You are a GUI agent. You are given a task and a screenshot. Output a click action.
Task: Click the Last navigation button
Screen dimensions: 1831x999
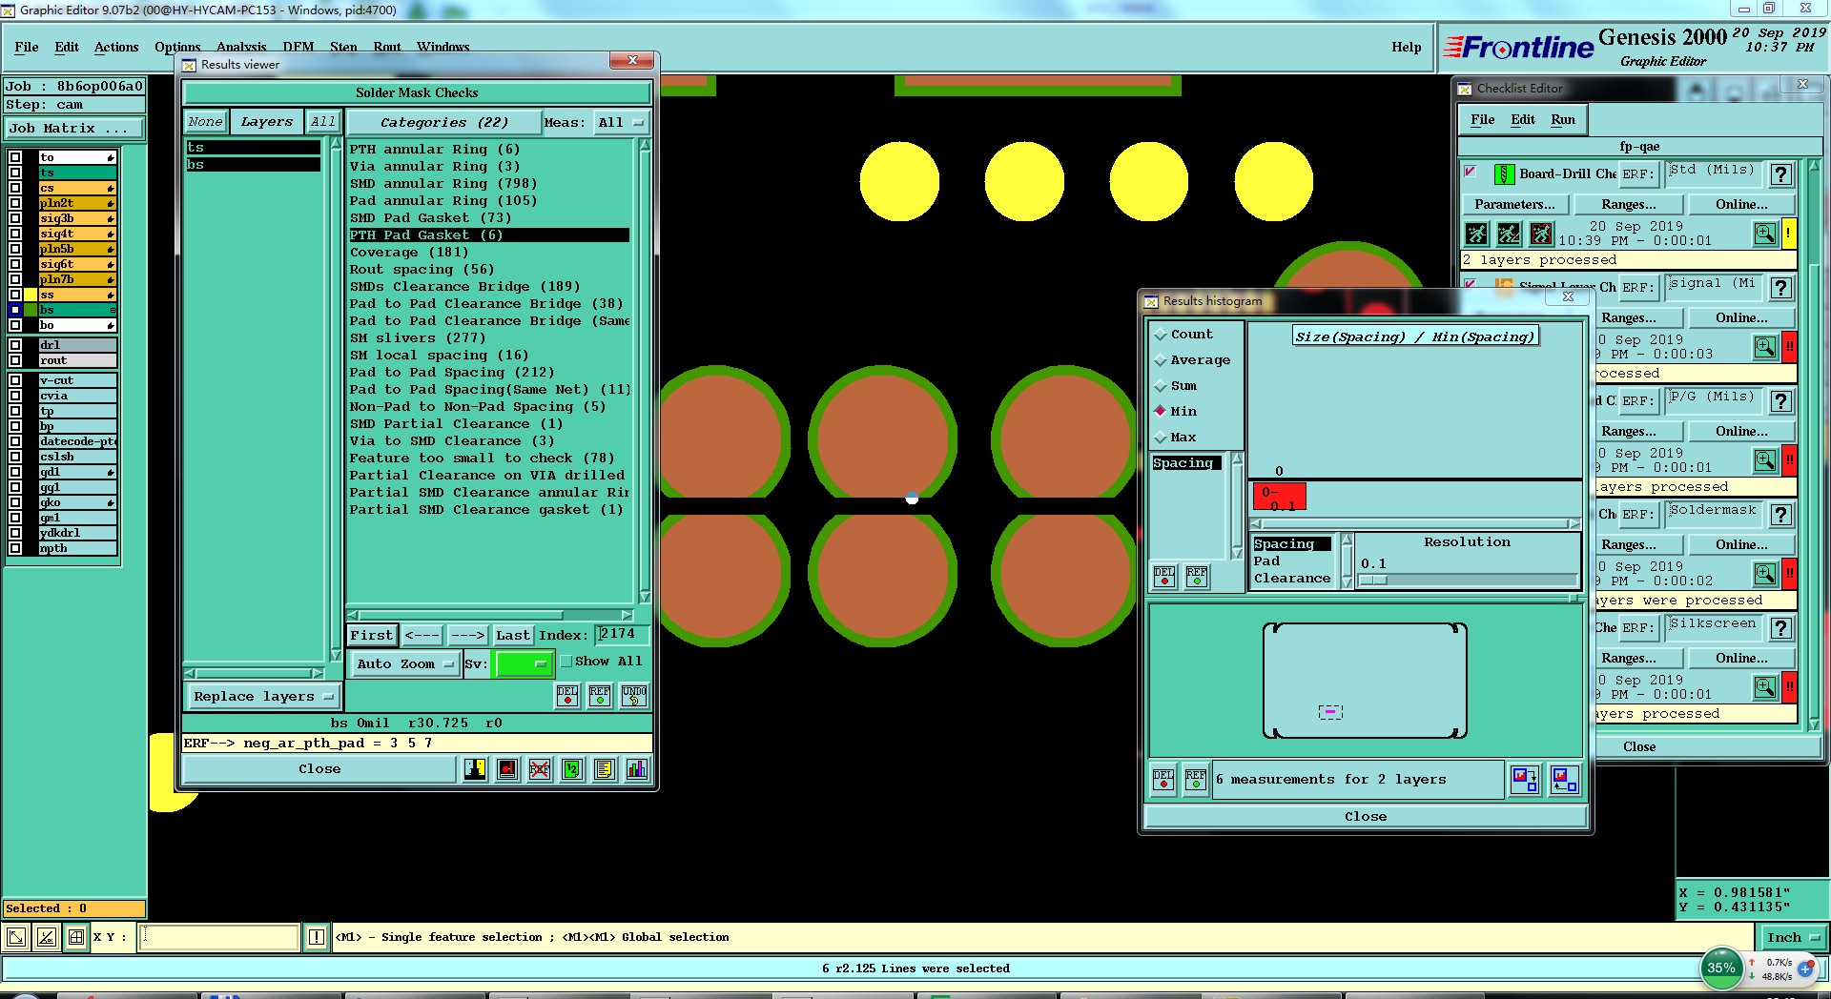(513, 636)
